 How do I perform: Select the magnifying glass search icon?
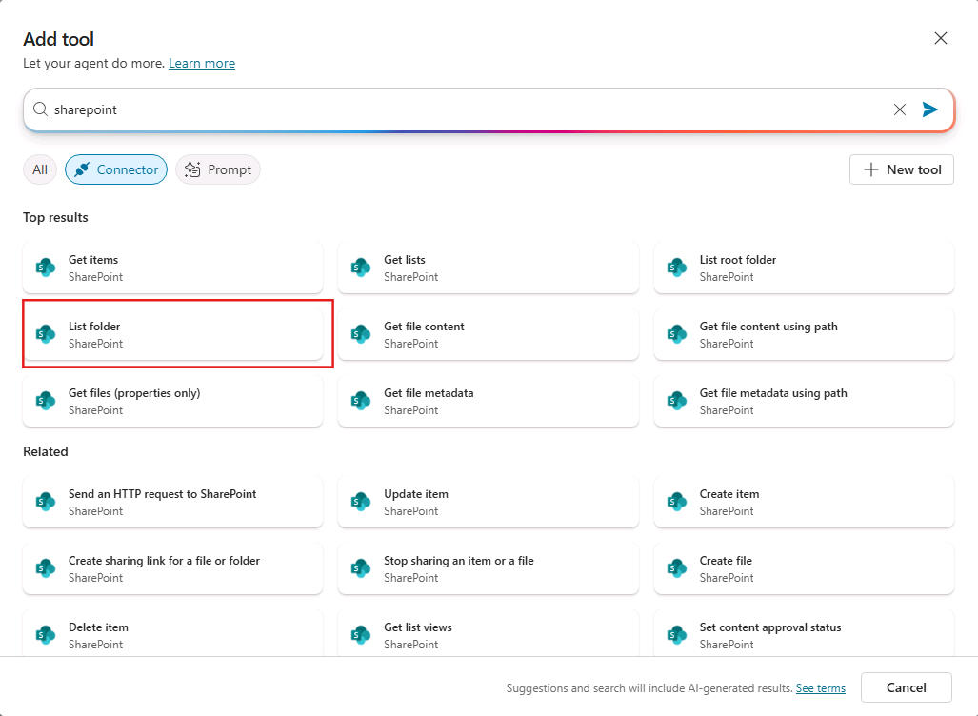40,109
